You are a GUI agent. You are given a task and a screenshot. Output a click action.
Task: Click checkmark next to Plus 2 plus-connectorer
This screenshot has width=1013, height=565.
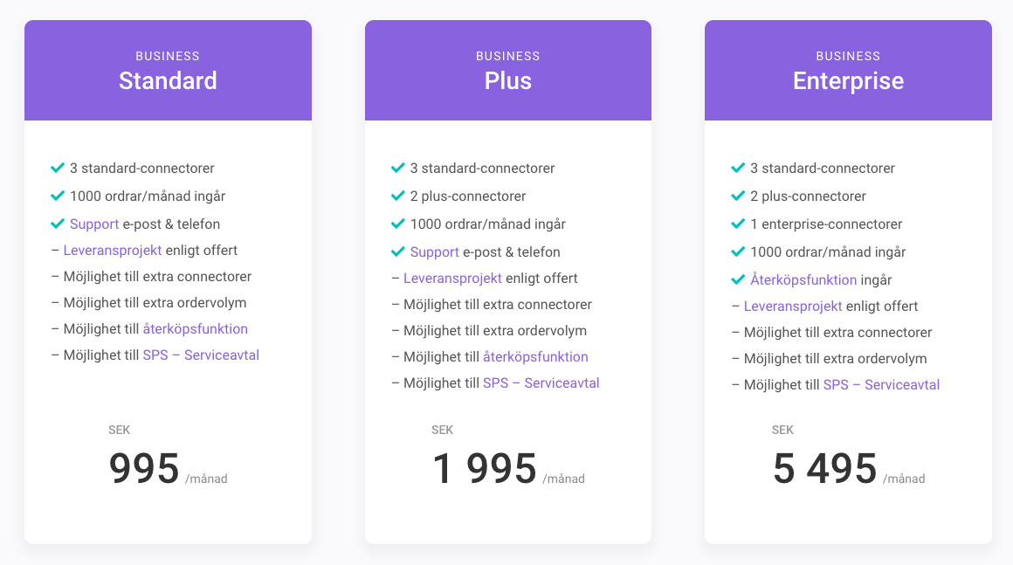pyautogui.click(x=398, y=196)
